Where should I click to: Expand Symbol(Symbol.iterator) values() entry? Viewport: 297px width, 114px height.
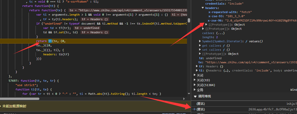tap(200, 41)
